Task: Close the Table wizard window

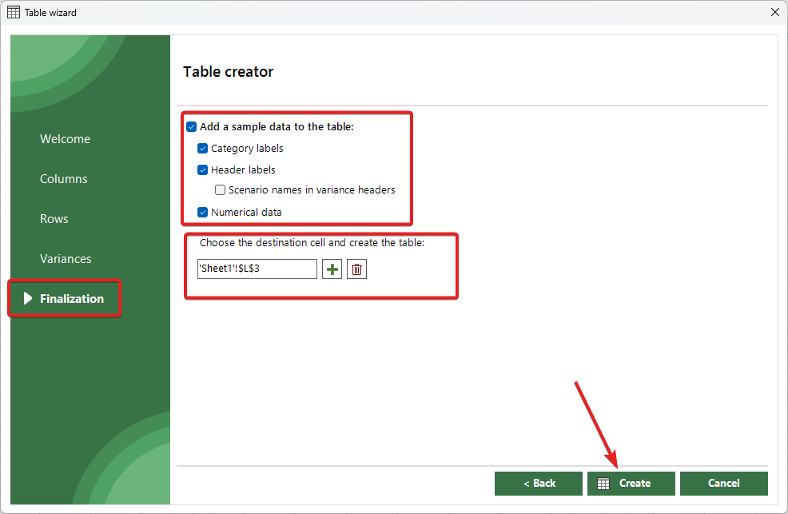Action: coord(774,12)
